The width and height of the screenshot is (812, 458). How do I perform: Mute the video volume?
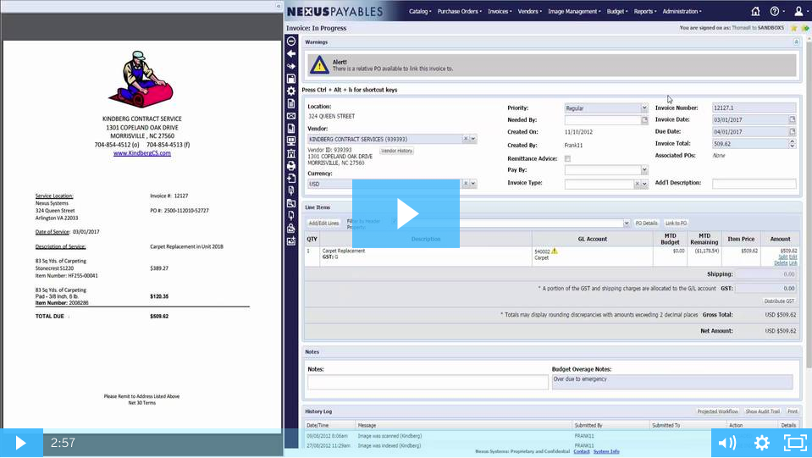coord(727,443)
